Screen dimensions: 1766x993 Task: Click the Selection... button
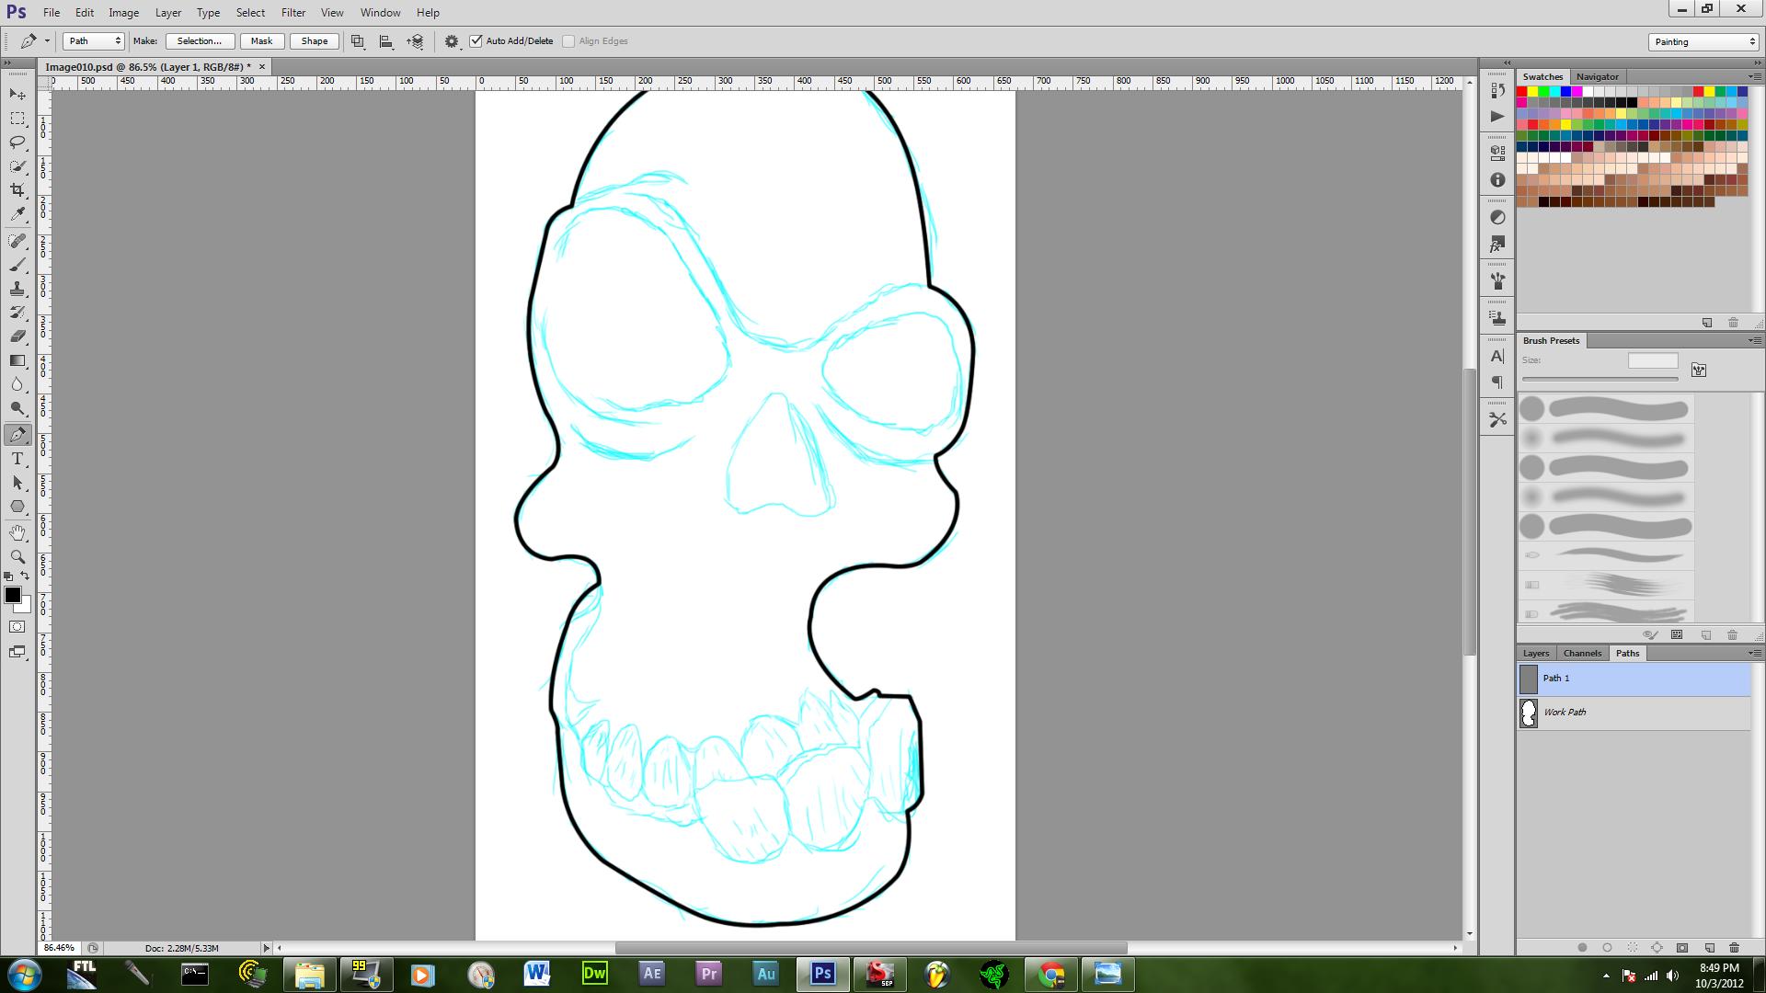(x=199, y=41)
